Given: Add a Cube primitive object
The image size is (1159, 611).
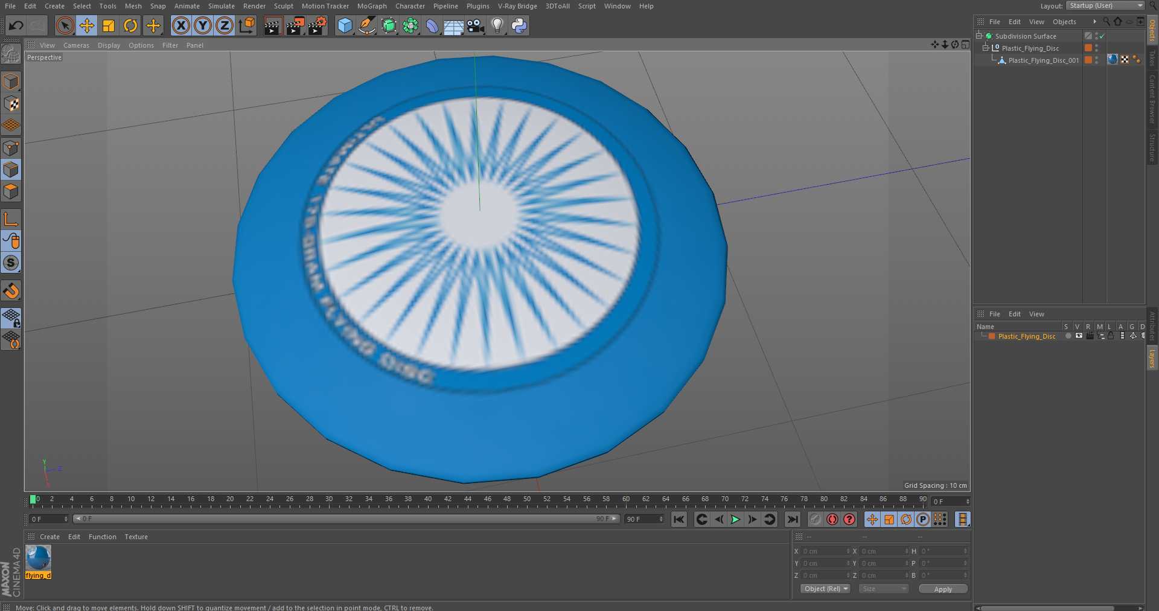Looking at the screenshot, I should 345,25.
